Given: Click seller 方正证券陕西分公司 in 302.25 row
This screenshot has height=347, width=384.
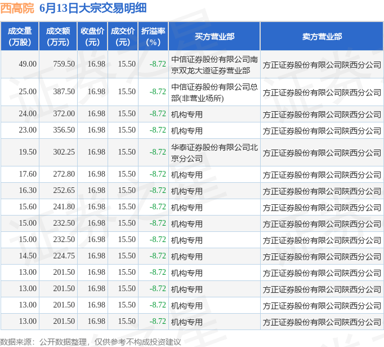Looking at the screenshot, I should [x=322, y=153].
